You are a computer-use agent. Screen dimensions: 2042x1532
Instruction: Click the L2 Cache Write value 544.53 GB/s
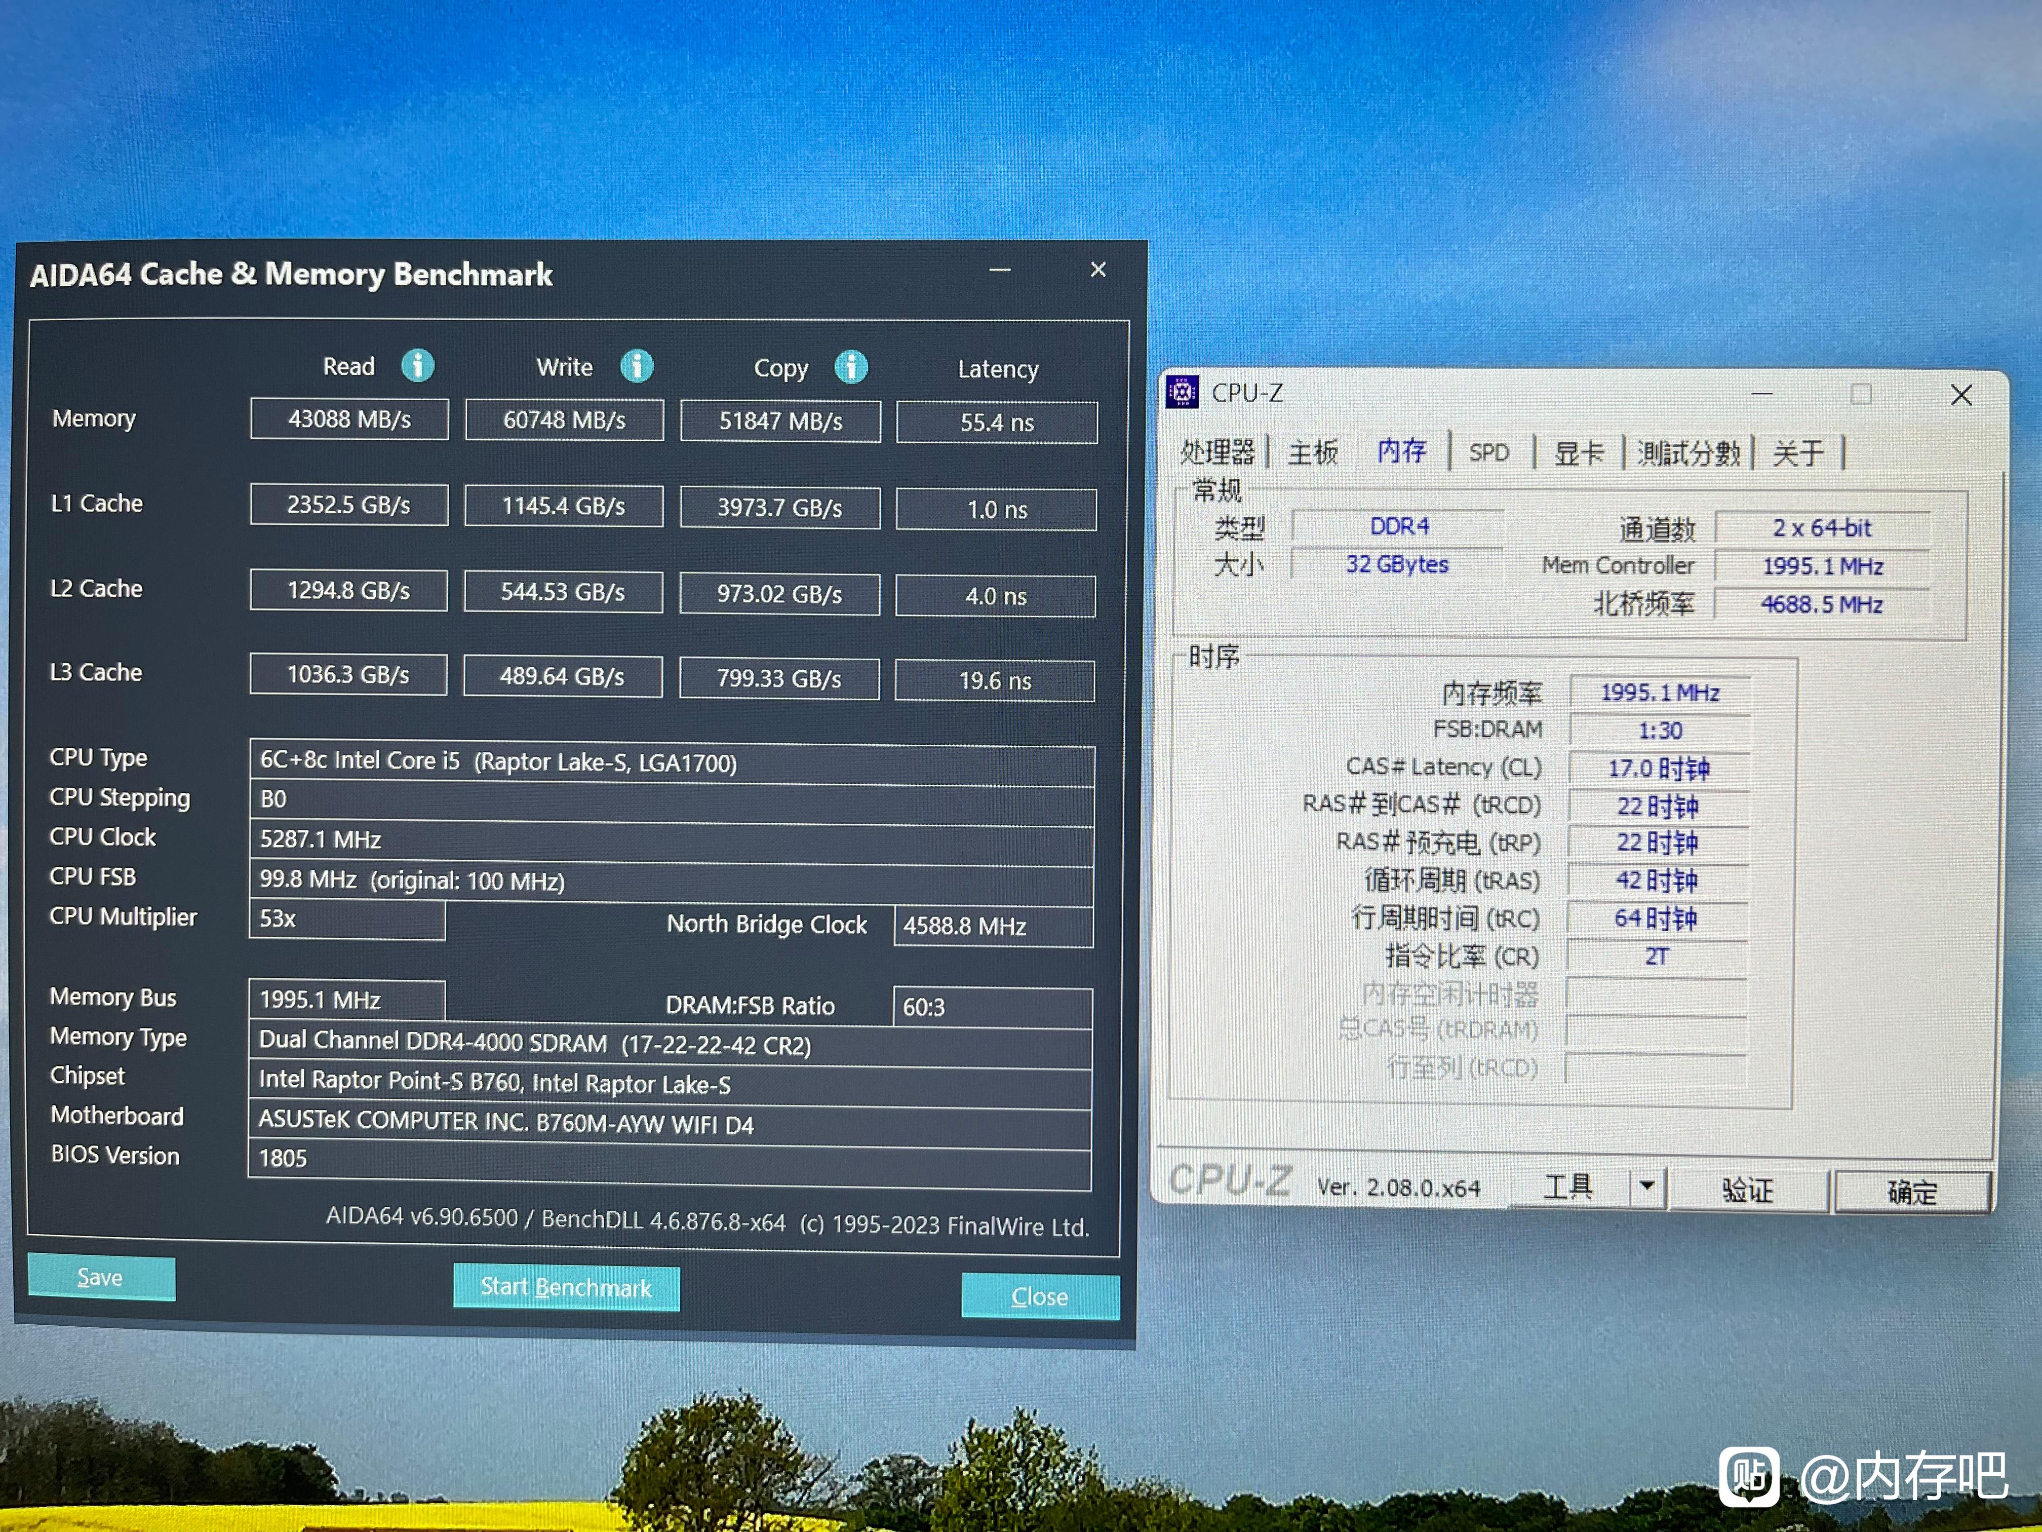(563, 592)
